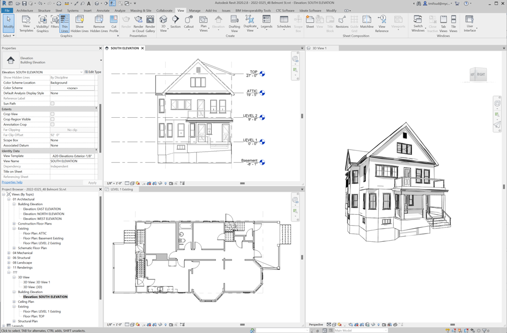Open the Schedules tool
The image size is (507, 333).
pos(284,22)
